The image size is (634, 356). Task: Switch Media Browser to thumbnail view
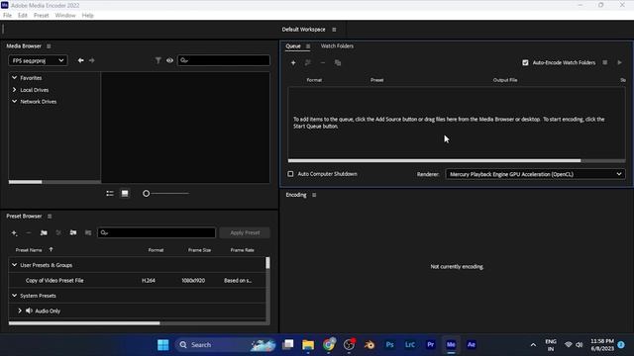(125, 194)
